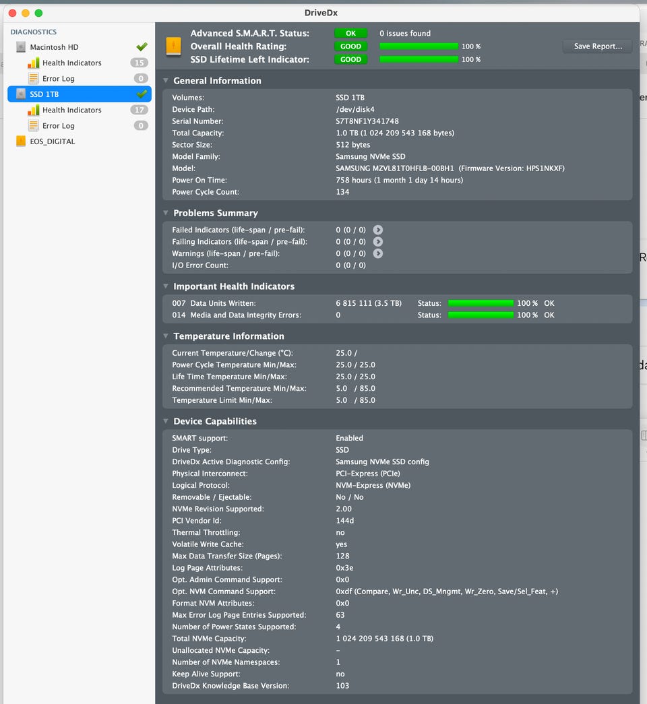This screenshot has width=647, height=704.
Task: Click the OK S.M.A.R.T. status badge
Action: 350,33
